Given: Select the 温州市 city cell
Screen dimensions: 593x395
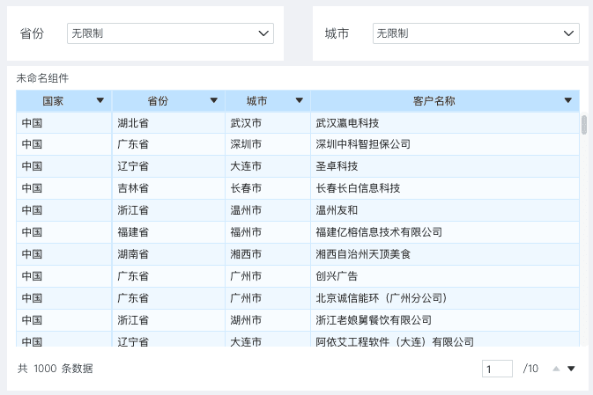Looking at the screenshot, I should [245, 210].
